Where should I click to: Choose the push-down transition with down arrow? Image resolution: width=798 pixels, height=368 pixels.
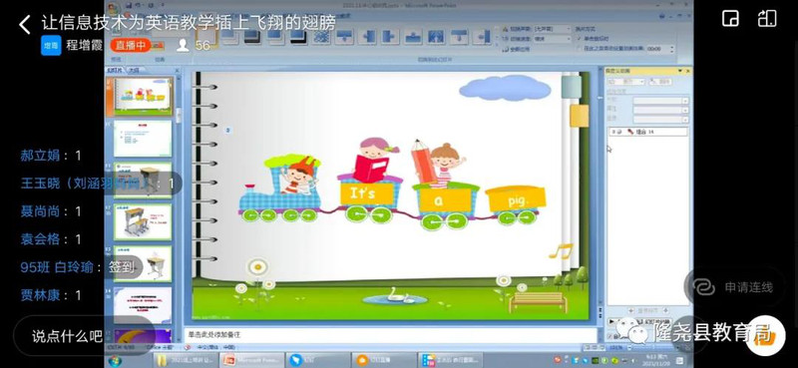344,37
